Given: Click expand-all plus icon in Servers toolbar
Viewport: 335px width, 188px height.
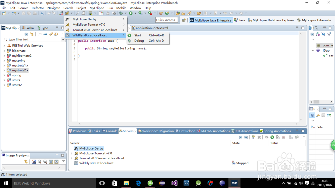Looking at the screenshot, I should coord(246,137).
